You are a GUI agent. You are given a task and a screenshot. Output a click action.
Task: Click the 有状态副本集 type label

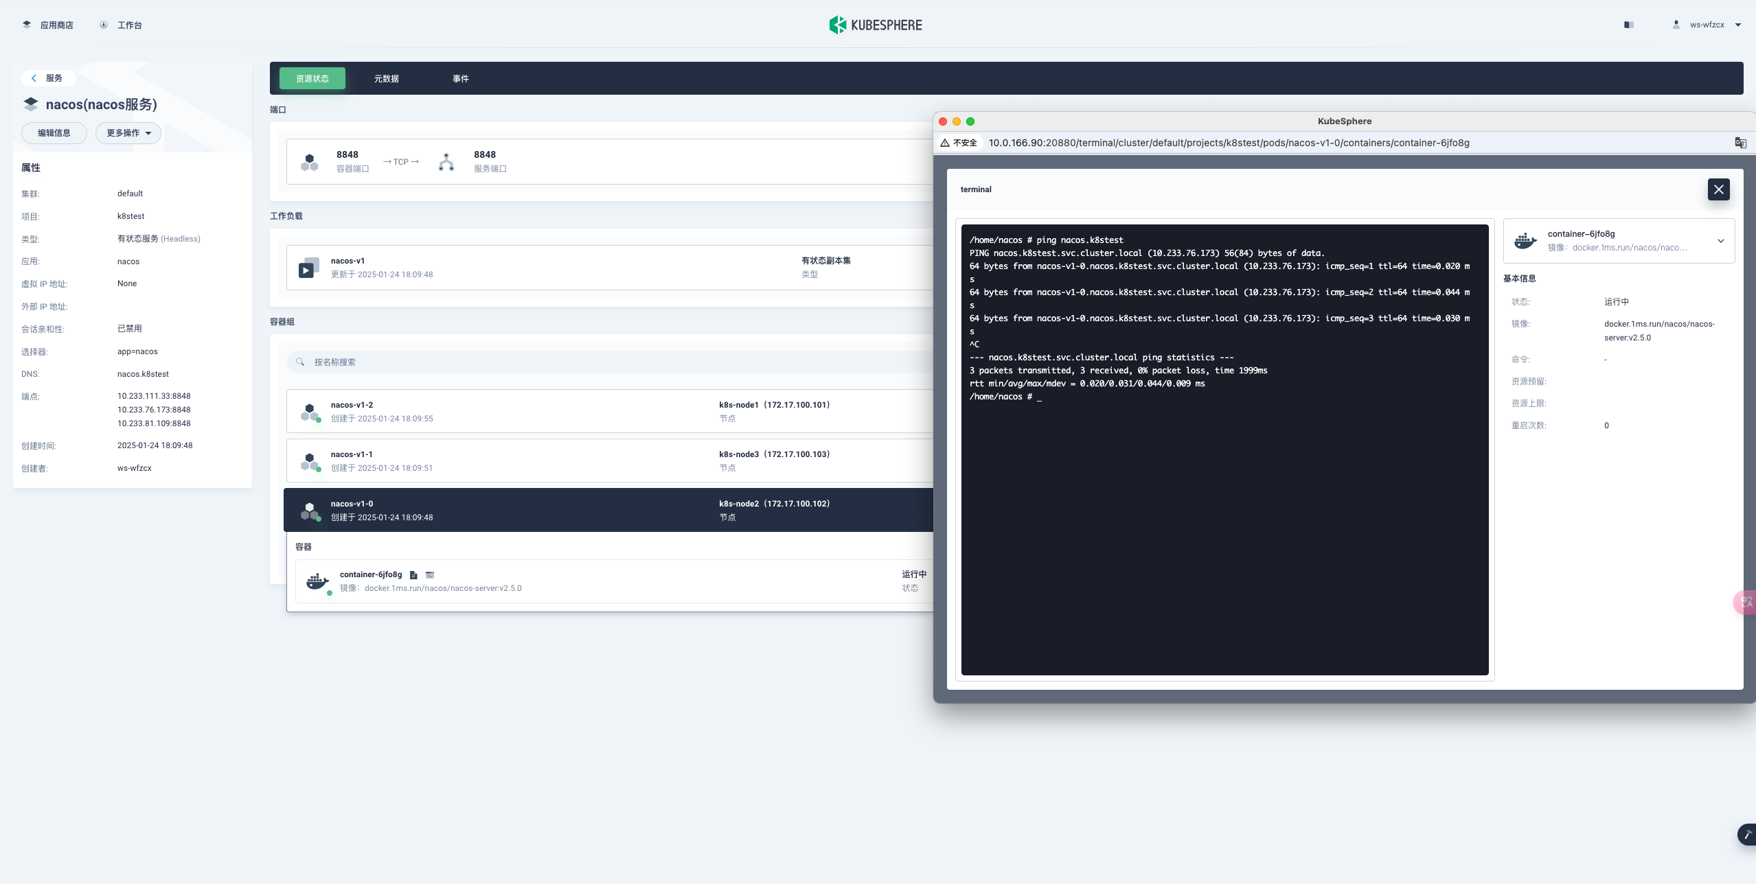(x=826, y=261)
